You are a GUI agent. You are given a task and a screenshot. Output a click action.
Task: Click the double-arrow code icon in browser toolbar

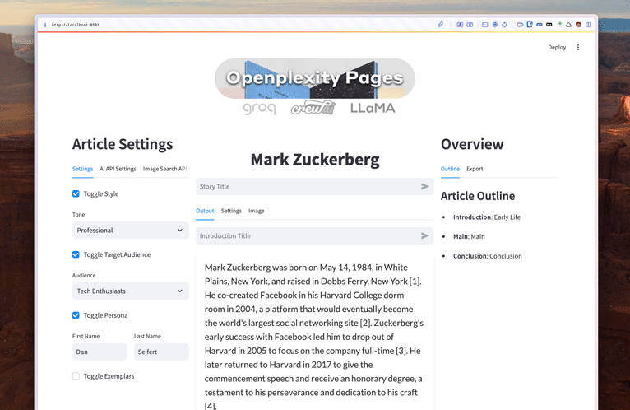coord(520,25)
